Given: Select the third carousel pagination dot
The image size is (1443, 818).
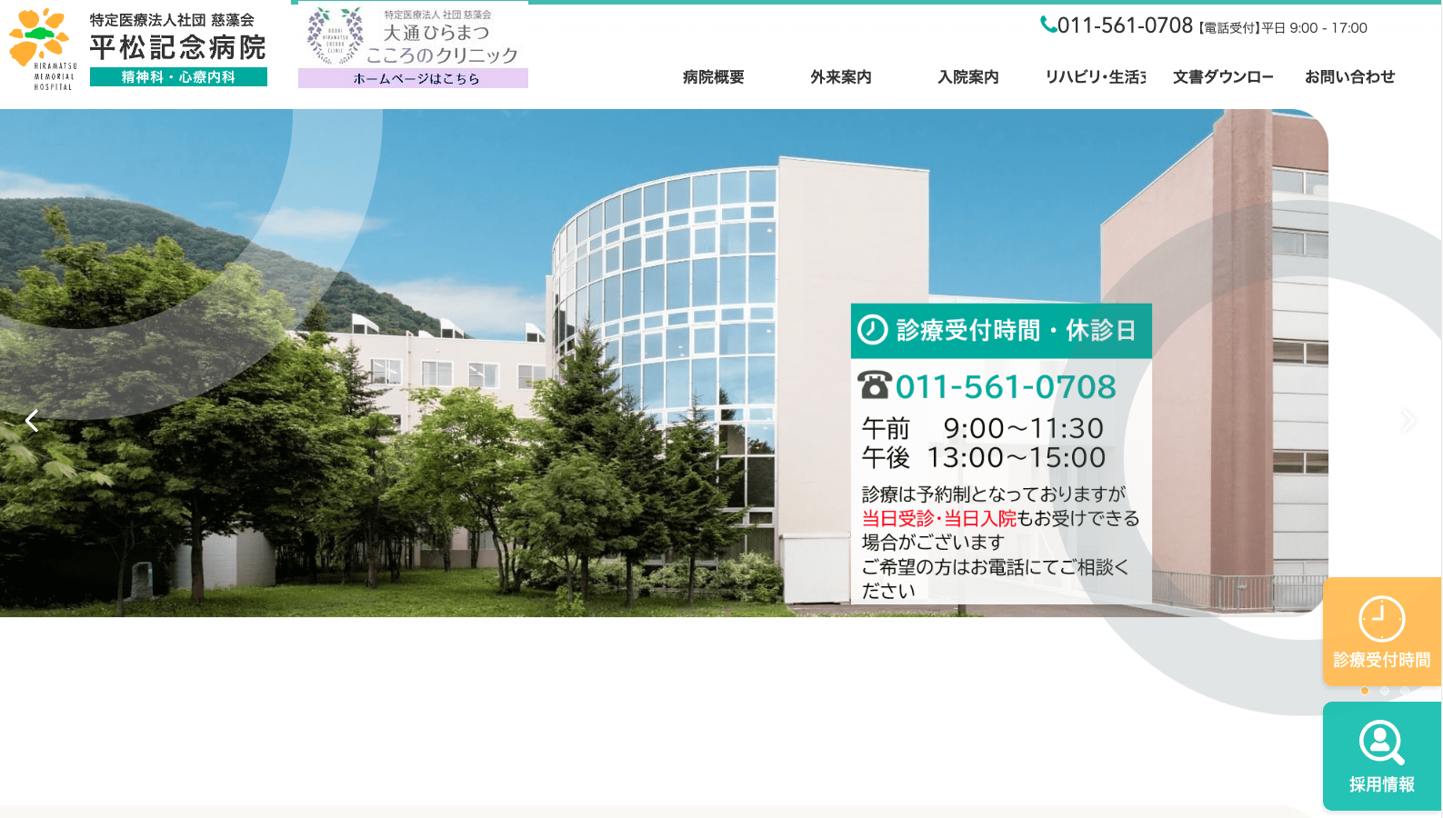Looking at the screenshot, I should tap(1405, 691).
